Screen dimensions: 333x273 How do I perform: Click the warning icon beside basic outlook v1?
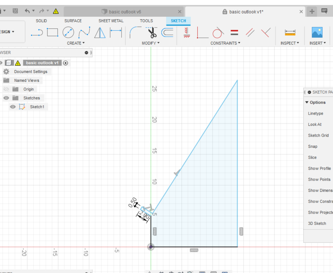[x=18, y=63]
